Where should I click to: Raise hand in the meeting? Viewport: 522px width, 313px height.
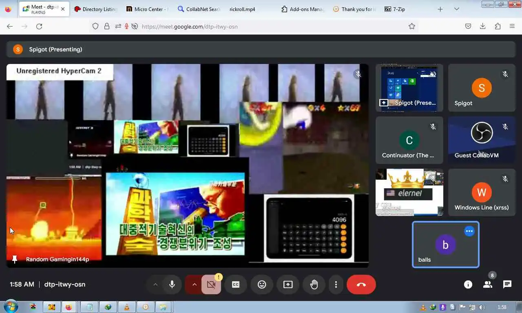314,284
